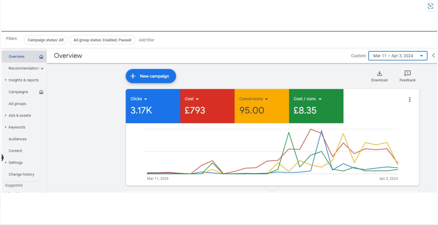Open Ad groups in the sidebar

pos(17,104)
